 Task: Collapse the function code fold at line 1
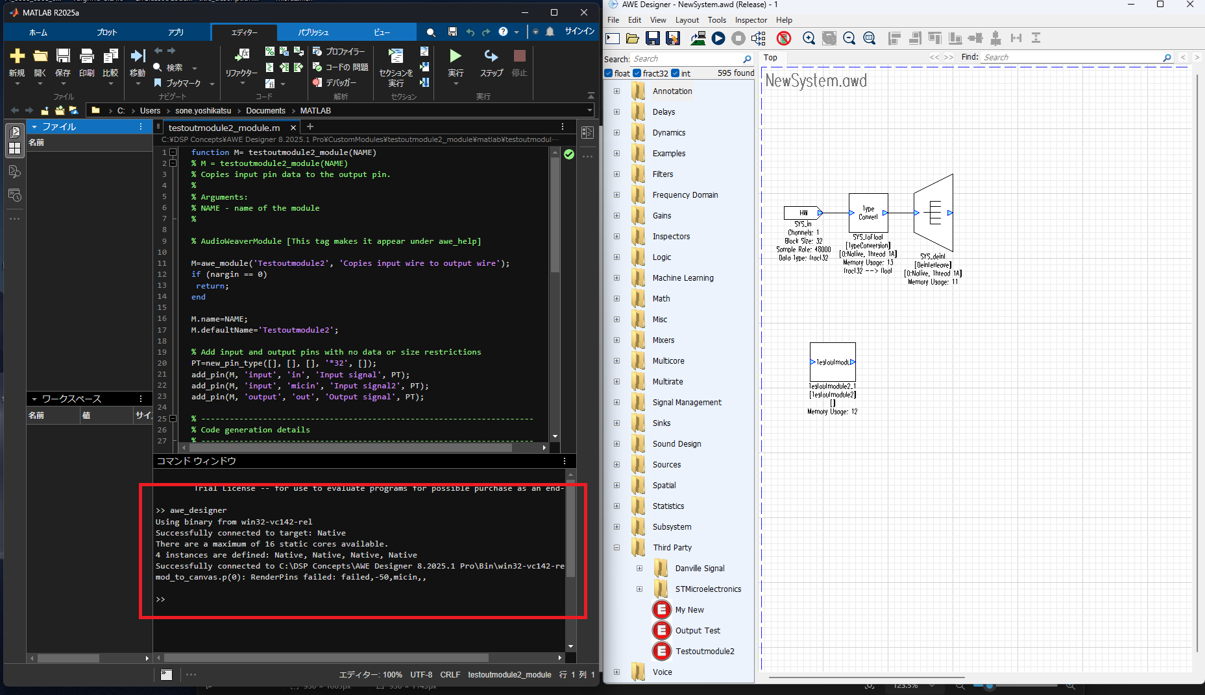click(x=173, y=152)
